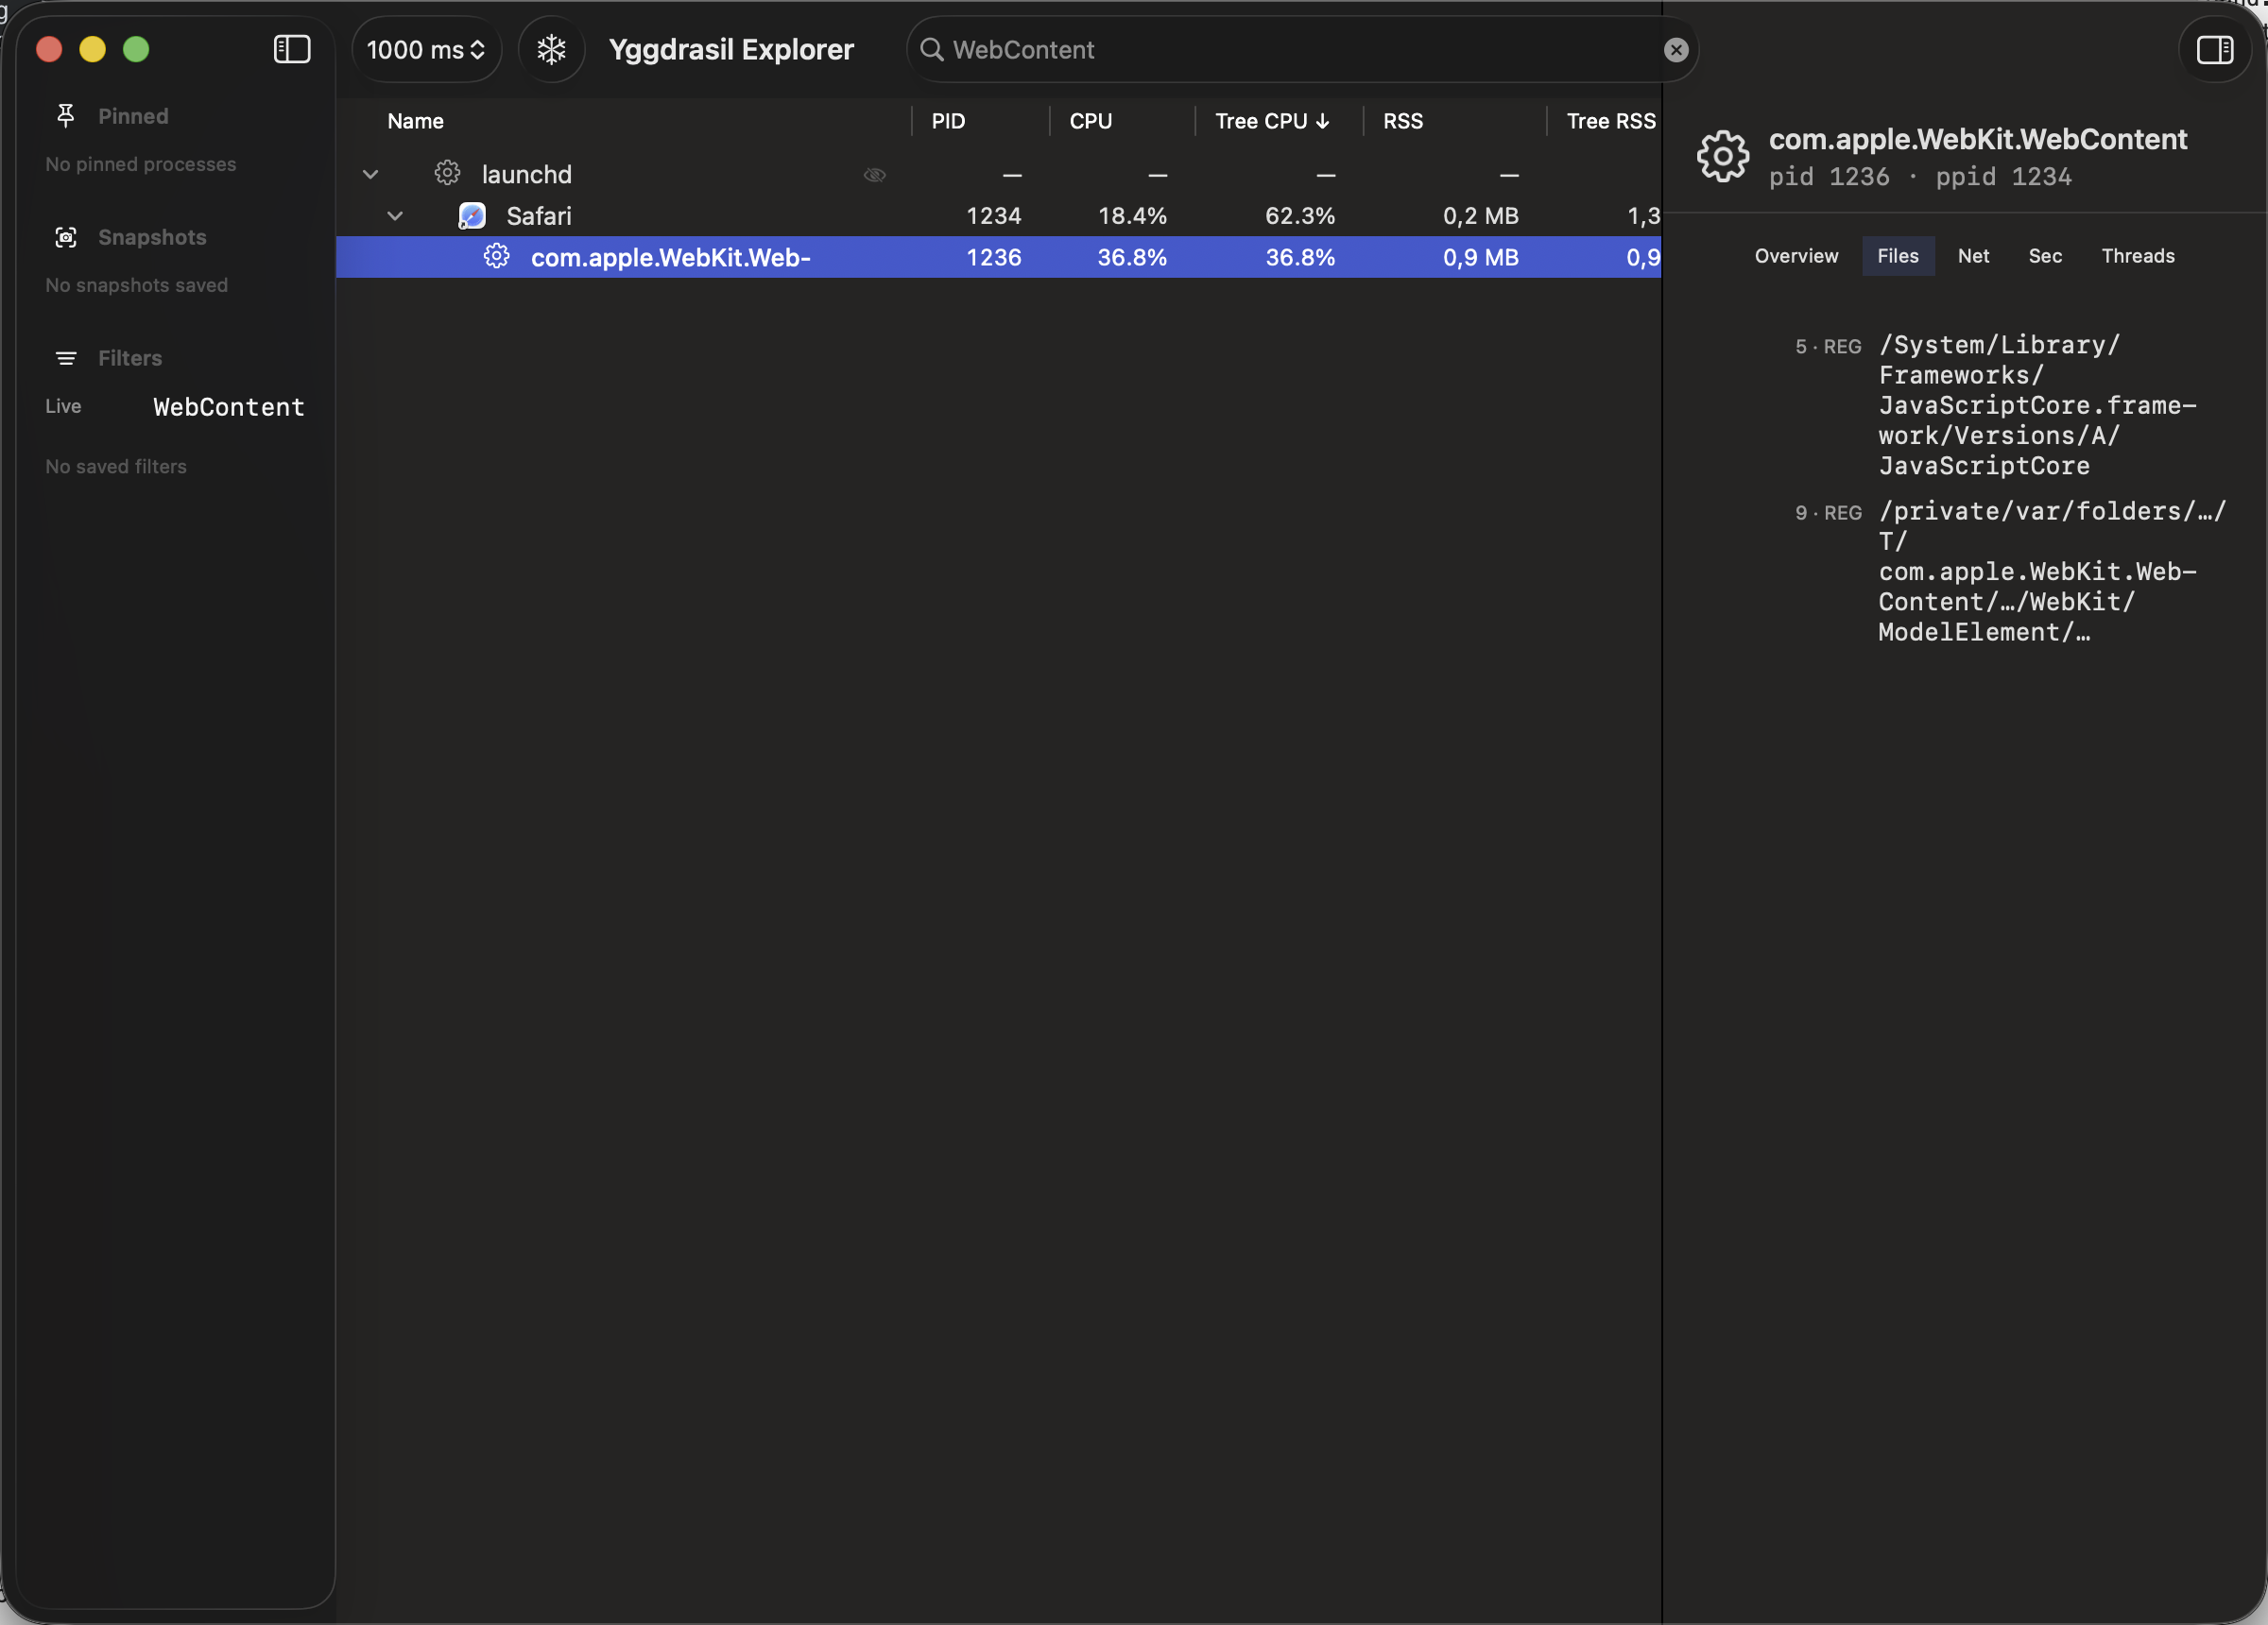Toggle the right inspector panel icon
Image resolution: width=2268 pixels, height=1625 pixels.
click(x=2214, y=49)
